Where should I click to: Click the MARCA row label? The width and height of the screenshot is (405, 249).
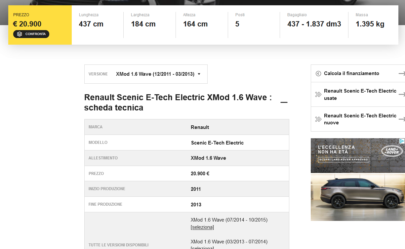point(96,127)
